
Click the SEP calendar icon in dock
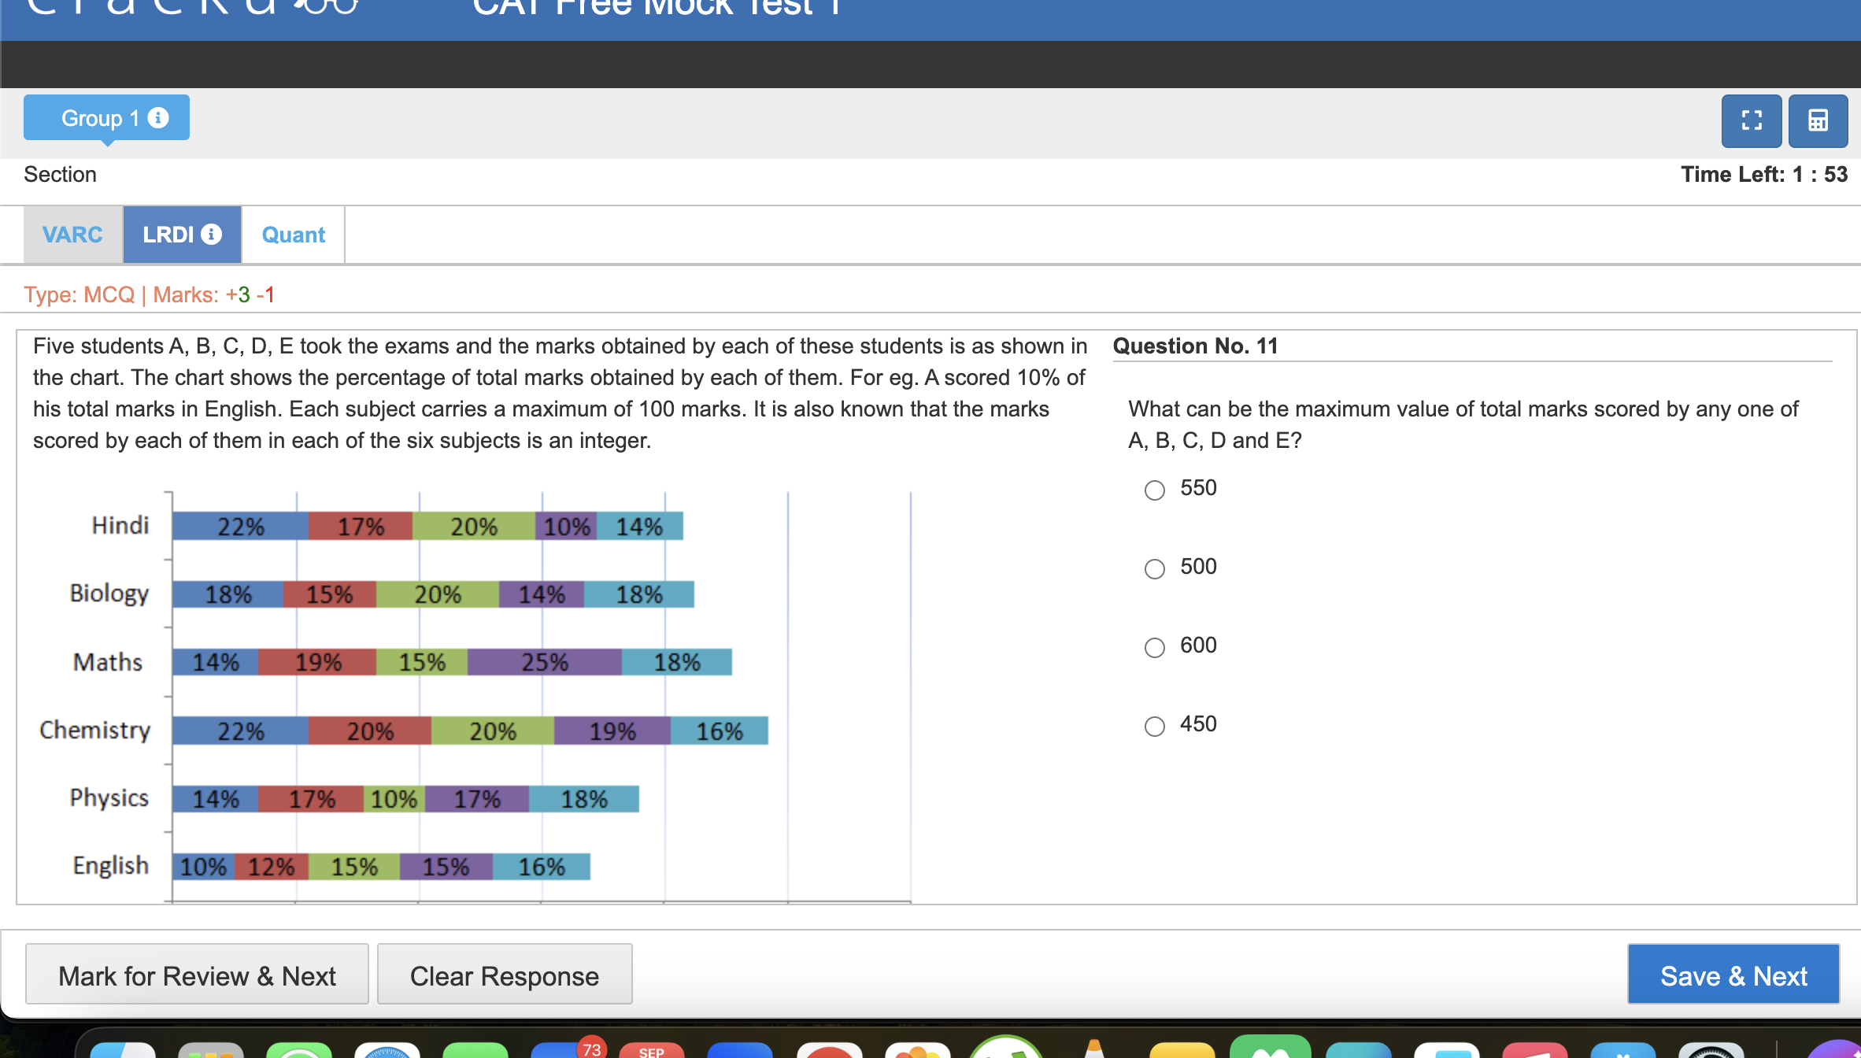pyautogui.click(x=652, y=1050)
